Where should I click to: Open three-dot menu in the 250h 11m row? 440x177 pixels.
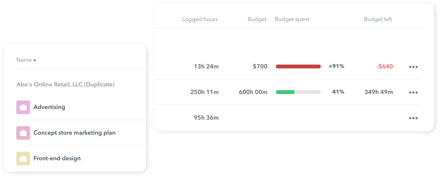(414, 92)
